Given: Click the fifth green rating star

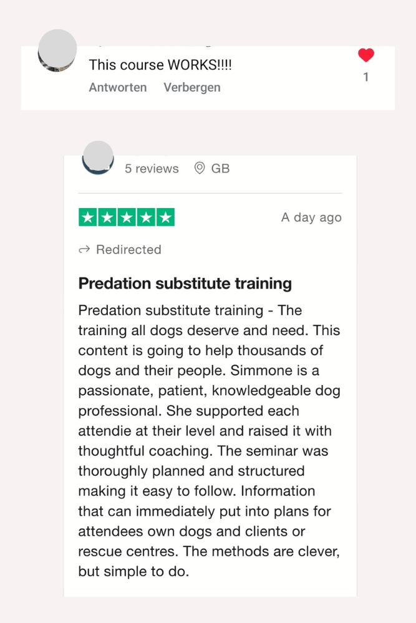Looking at the screenshot, I should (165, 217).
